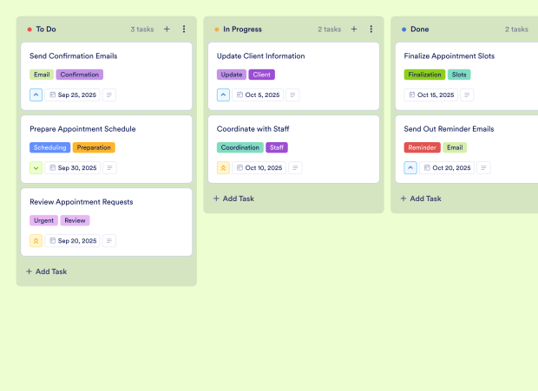Open the Oct 10, 2025 date picker
The image size is (538, 391).
[260, 168]
